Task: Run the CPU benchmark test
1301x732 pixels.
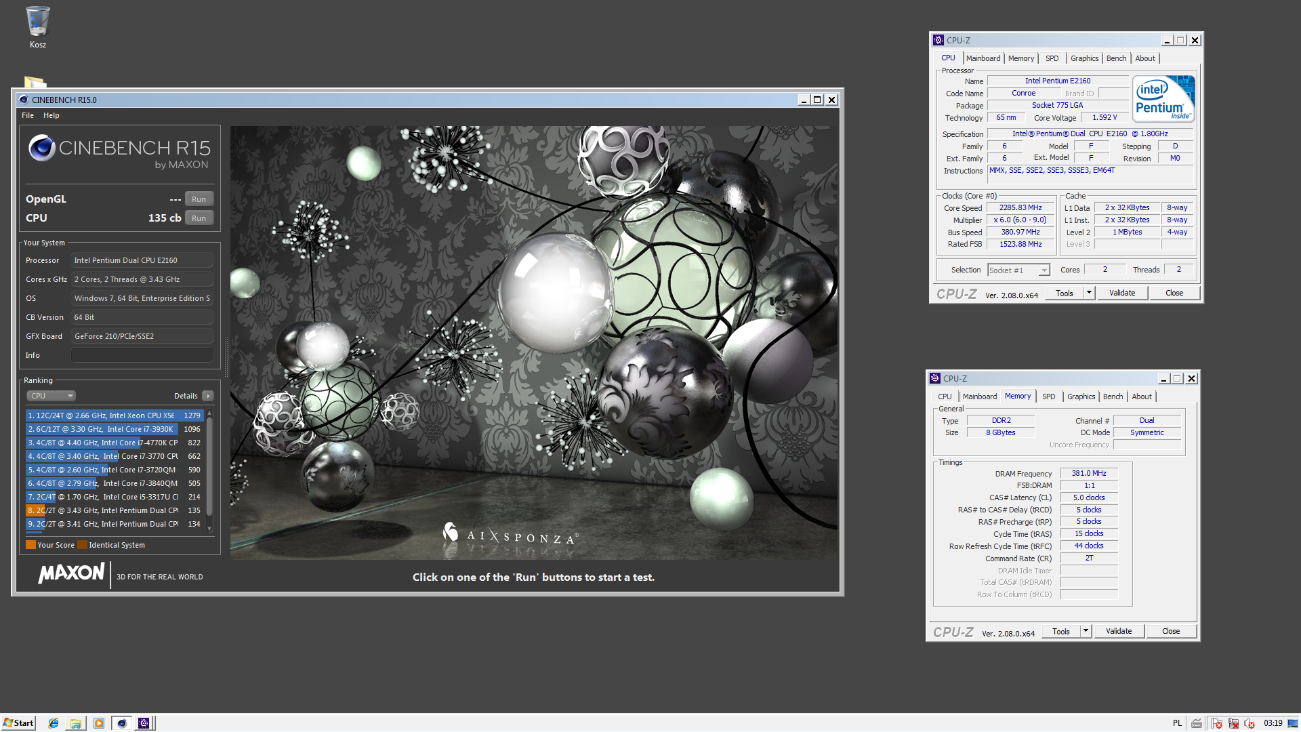Action: click(199, 218)
